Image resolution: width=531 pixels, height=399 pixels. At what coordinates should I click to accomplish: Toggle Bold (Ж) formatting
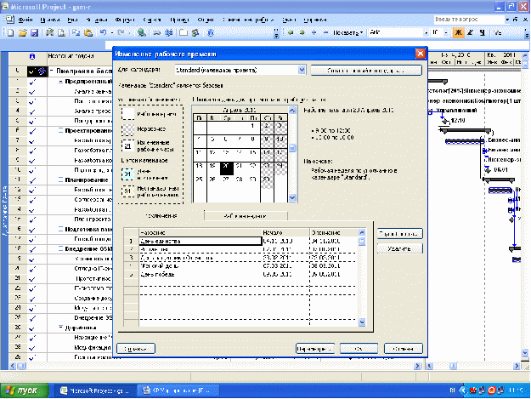pyautogui.click(x=459, y=32)
